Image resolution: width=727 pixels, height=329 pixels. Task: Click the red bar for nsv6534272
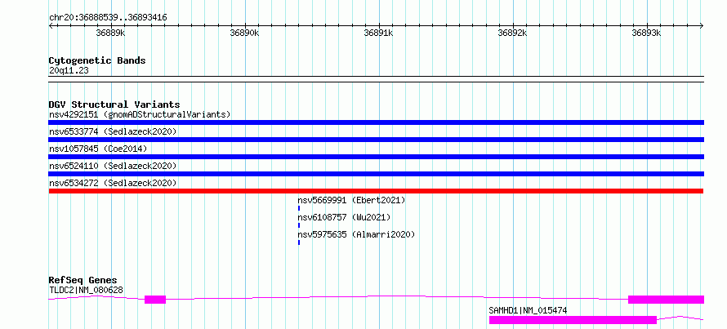click(376, 191)
